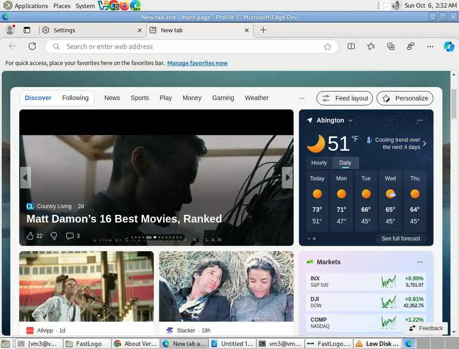Go to next carousel slide arrow
Image resolution: width=459 pixels, height=349 pixels.
click(x=287, y=178)
